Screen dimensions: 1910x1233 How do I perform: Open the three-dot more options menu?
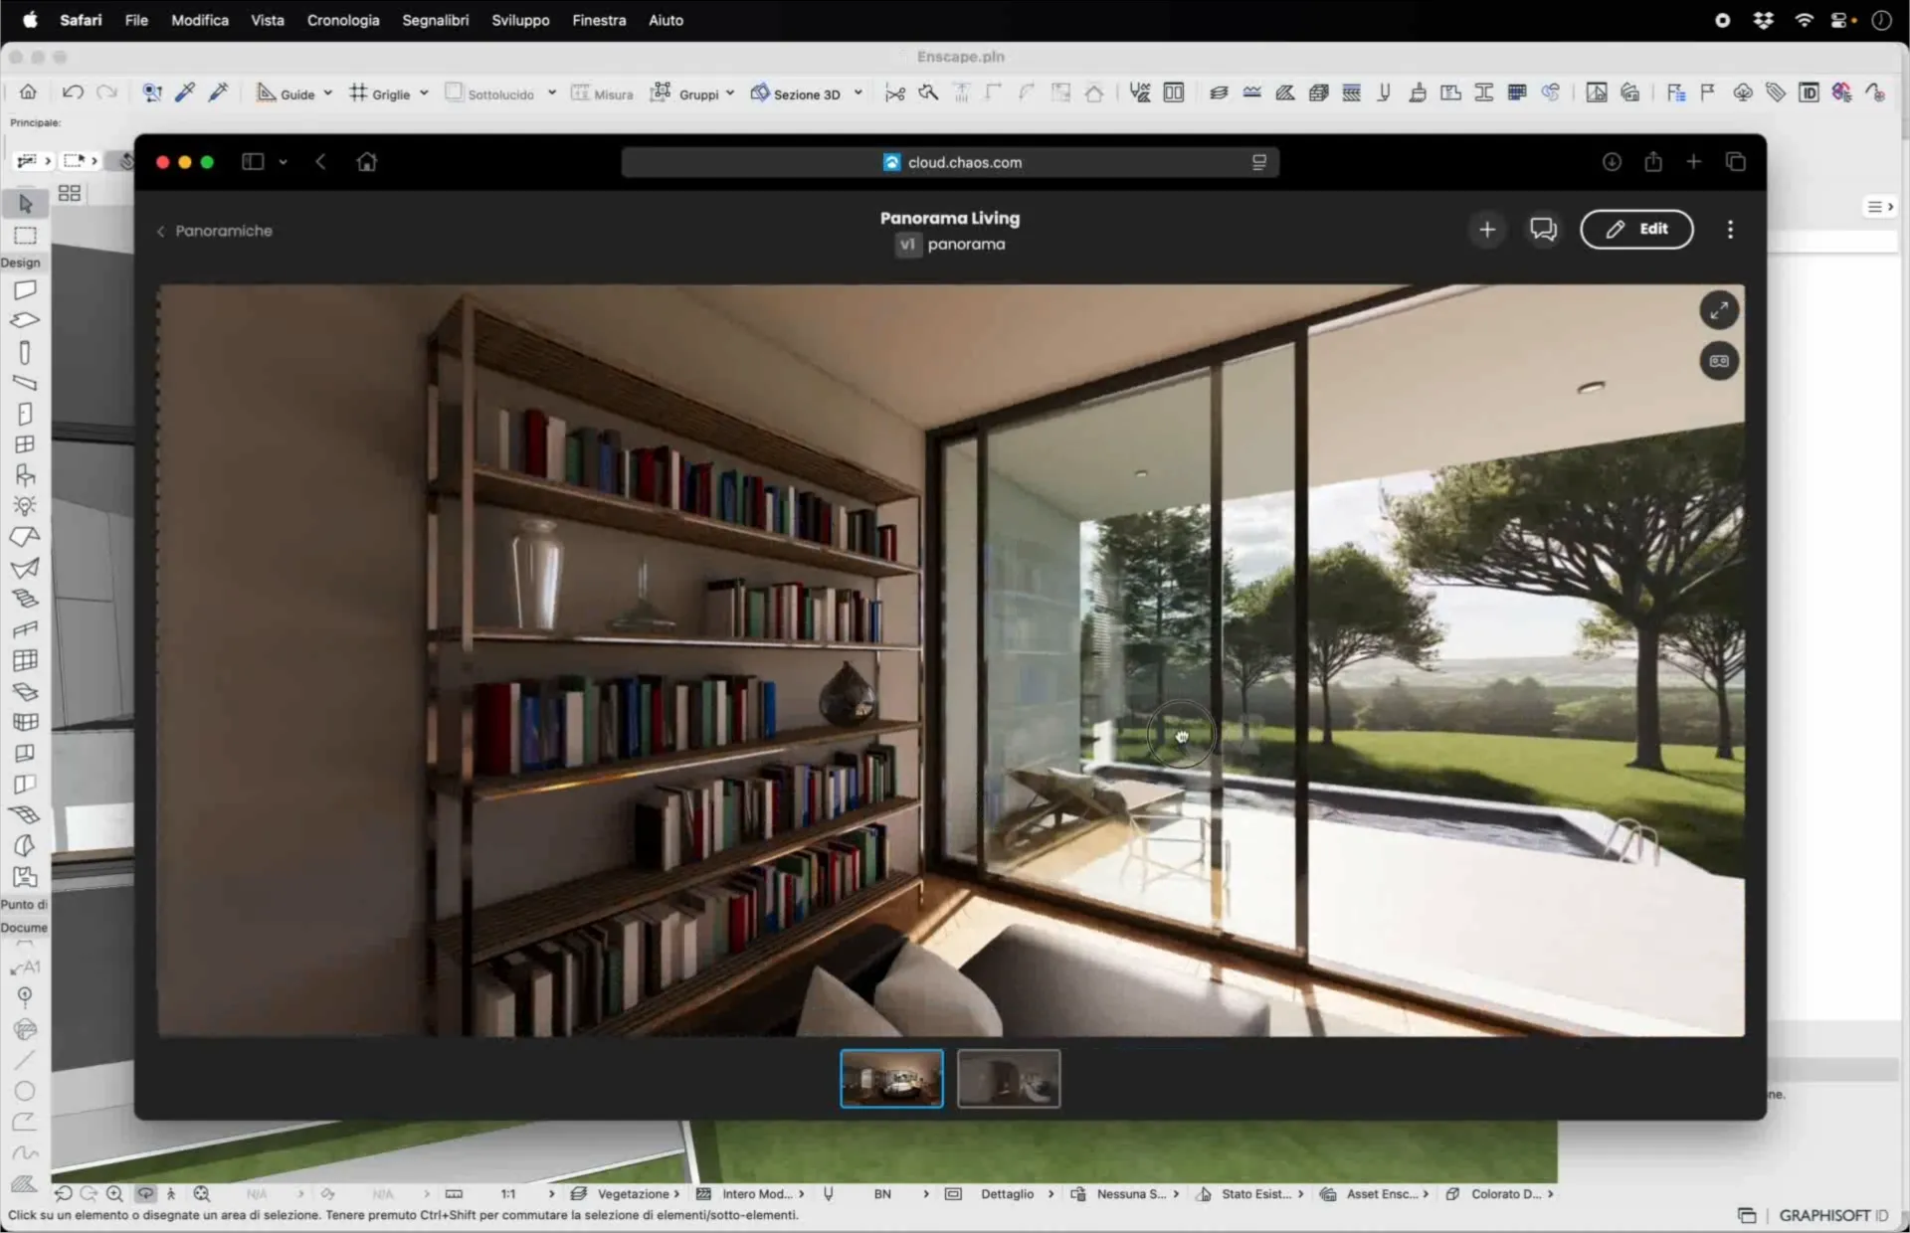[x=1730, y=230]
